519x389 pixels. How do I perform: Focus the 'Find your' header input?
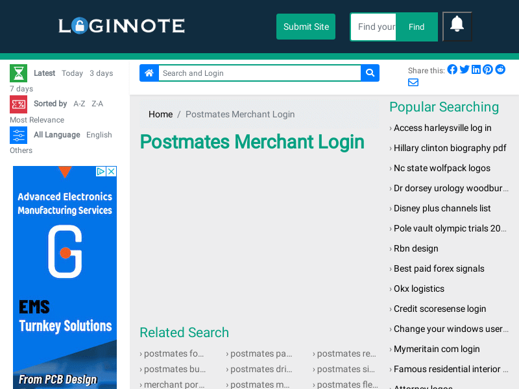(374, 27)
